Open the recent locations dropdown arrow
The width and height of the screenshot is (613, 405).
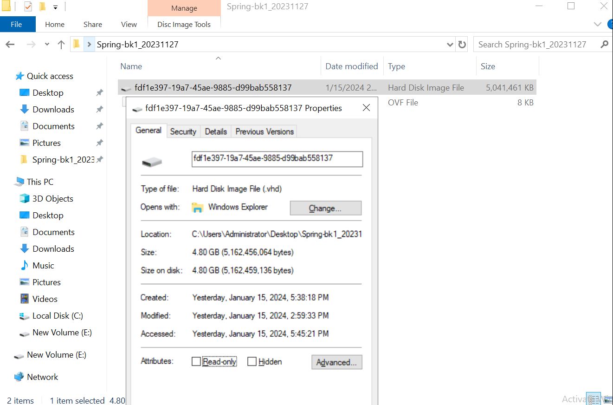[x=47, y=45]
